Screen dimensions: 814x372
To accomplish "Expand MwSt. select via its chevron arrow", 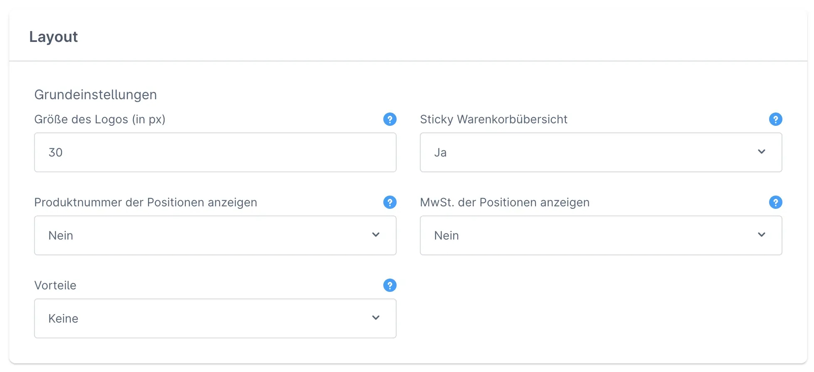I will (761, 235).
